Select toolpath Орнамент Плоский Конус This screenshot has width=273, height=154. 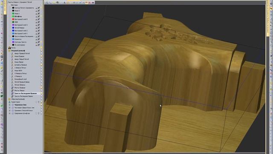[23, 110]
